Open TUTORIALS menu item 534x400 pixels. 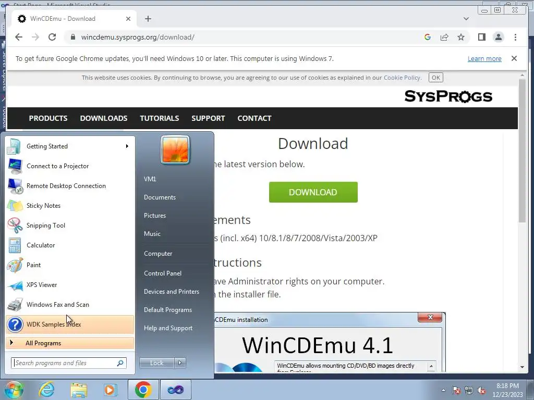coord(160,118)
